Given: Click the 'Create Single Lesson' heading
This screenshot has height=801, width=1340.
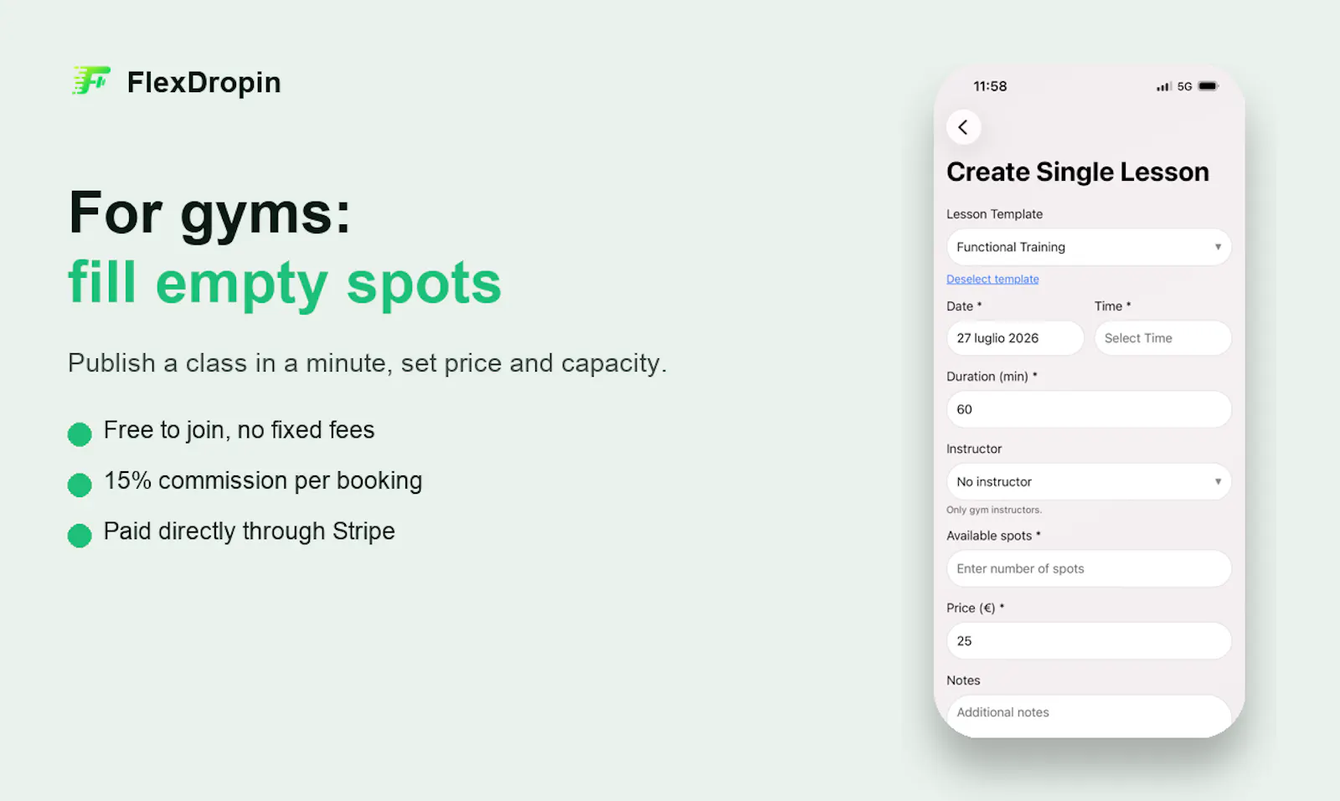Looking at the screenshot, I should [1078, 172].
